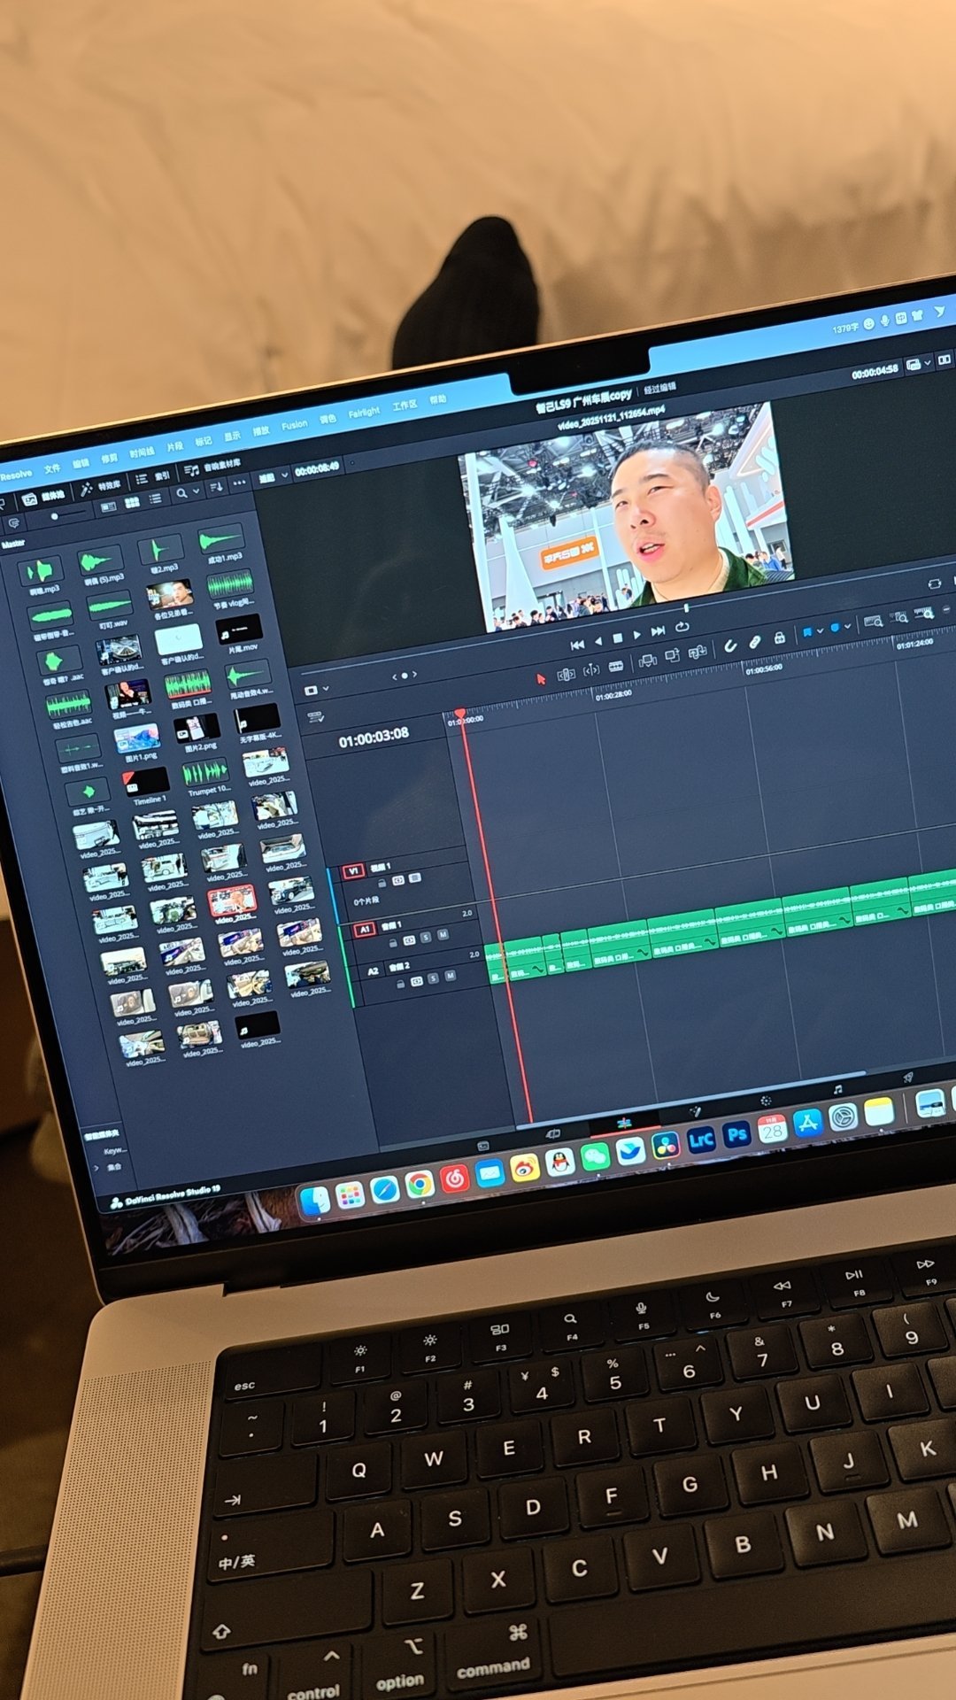Jump to first frame in viewer transport
The height and width of the screenshot is (1700, 956).
[577, 645]
